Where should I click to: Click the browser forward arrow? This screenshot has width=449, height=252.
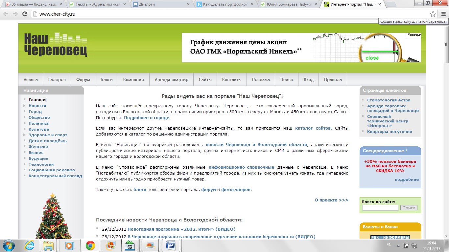click(15, 14)
